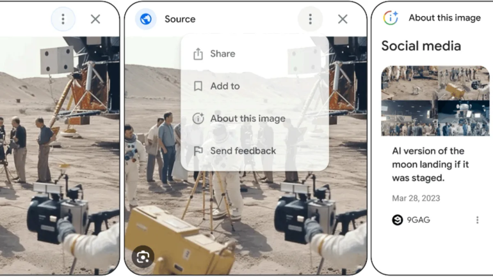Click the 9GAG logo icon
Image resolution: width=493 pixels, height=277 pixels.
(x=398, y=220)
